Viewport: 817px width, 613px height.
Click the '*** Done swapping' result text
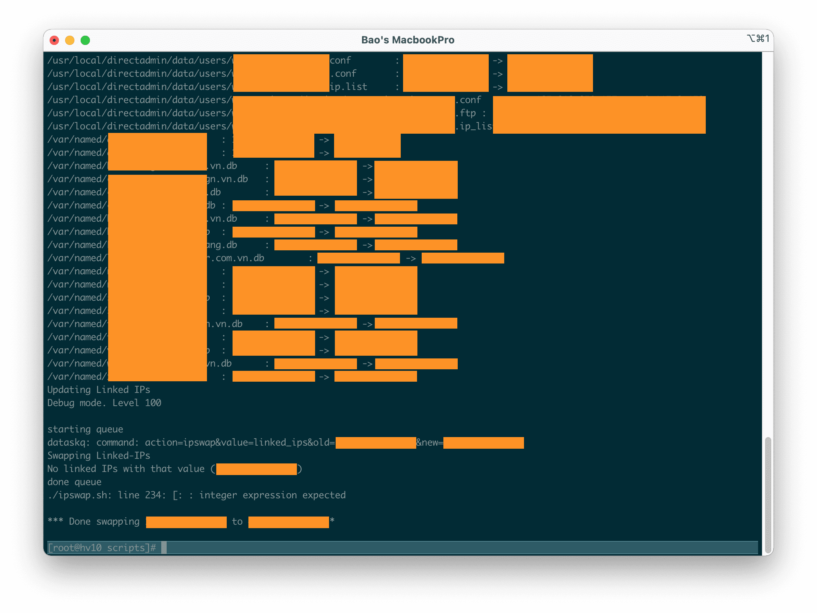[x=93, y=522]
